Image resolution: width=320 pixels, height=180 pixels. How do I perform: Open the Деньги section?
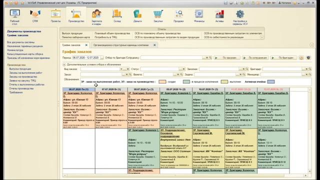click(x=137, y=16)
